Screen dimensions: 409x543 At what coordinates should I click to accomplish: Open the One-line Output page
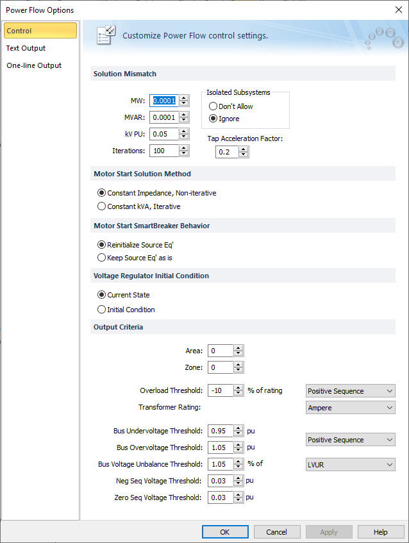pyautogui.click(x=34, y=65)
